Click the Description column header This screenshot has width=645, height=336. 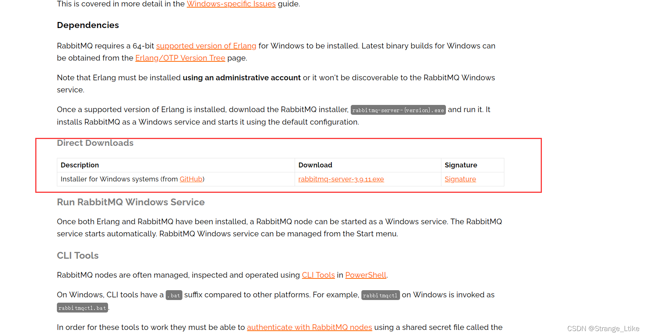[80, 165]
